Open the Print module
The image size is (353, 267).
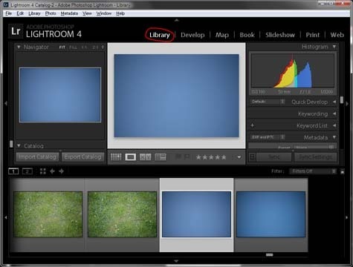tap(313, 35)
